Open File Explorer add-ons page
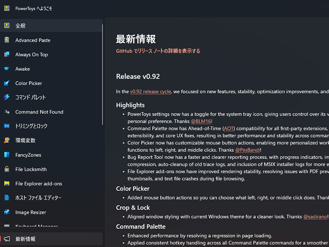Image resolution: width=329 pixels, height=247 pixels. [x=51, y=183]
